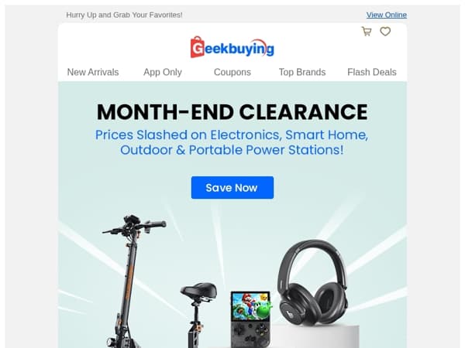Open the shopping cart icon
Image resolution: width=465 pixels, height=348 pixels.
[367, 32]
